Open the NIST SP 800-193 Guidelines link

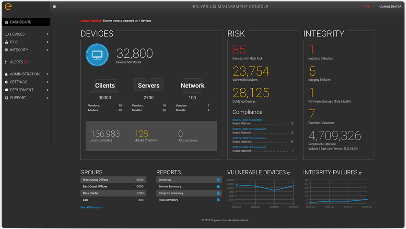(249, 147)
